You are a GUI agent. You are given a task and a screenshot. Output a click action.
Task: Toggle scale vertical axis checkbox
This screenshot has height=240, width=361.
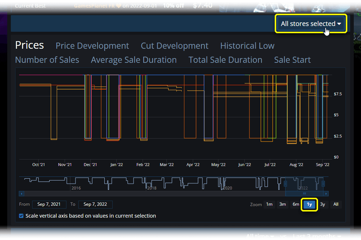pyautogui.click(x=21, y=216)
